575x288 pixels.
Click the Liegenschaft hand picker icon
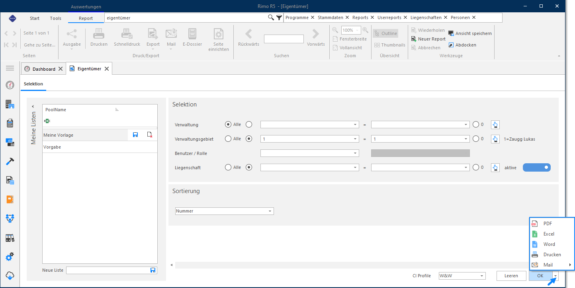click(x=495, y=168)
